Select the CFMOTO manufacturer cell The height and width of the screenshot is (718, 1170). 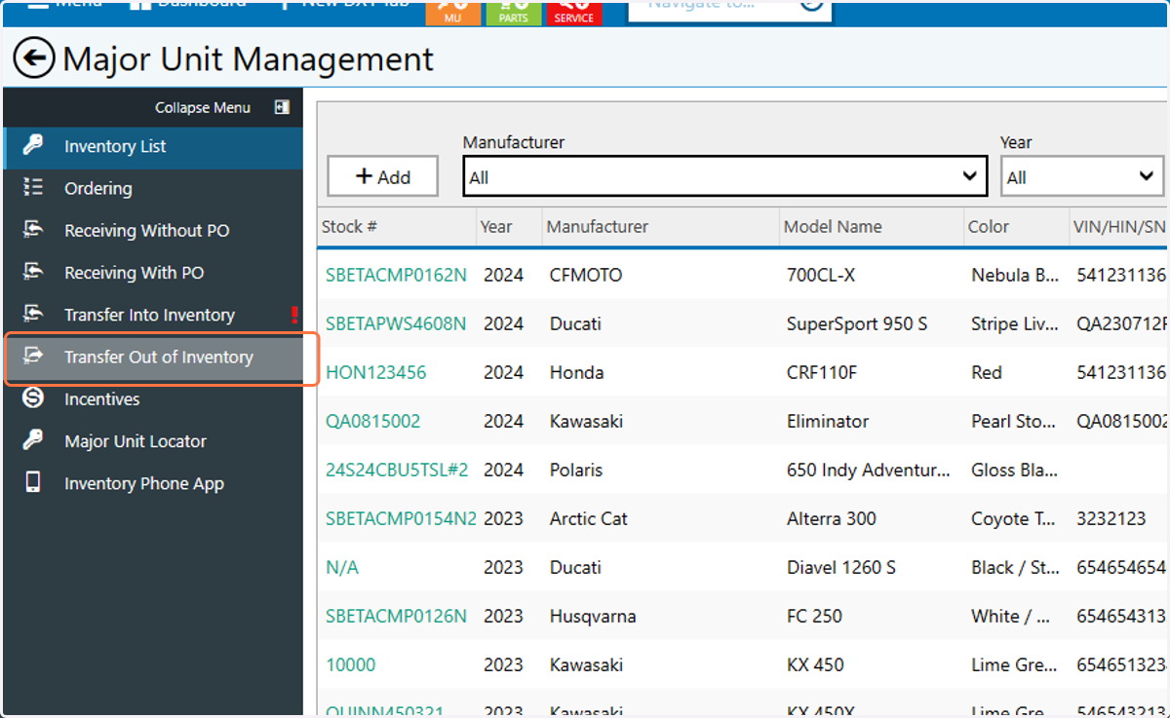(585, 275)
